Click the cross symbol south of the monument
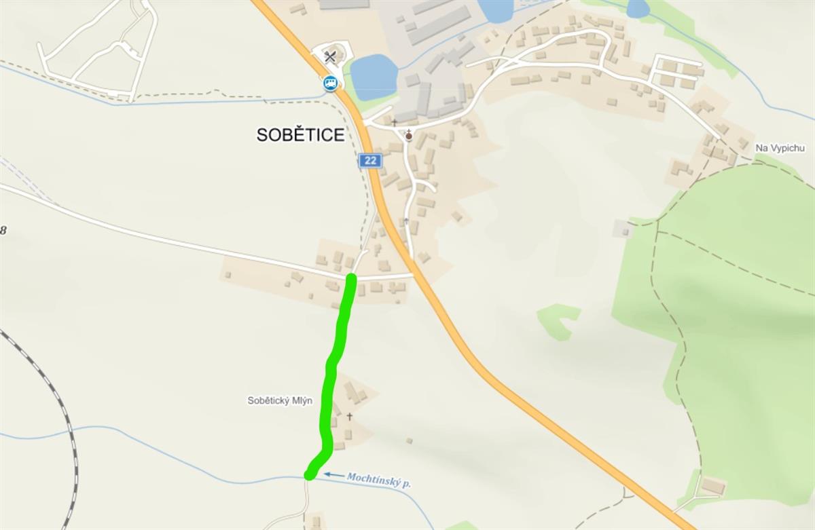The width and height of the screenshot is (815, 530). 406,221
